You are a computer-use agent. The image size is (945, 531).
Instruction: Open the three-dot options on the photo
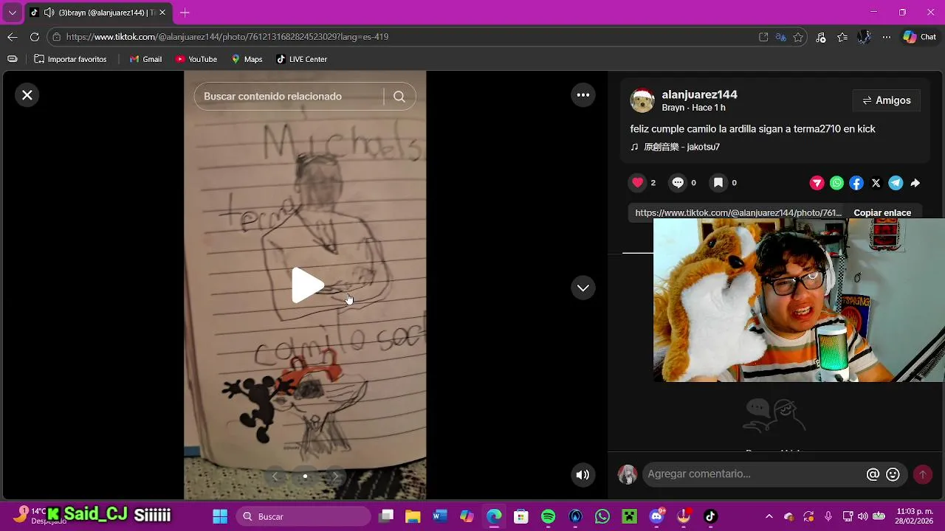583,95
